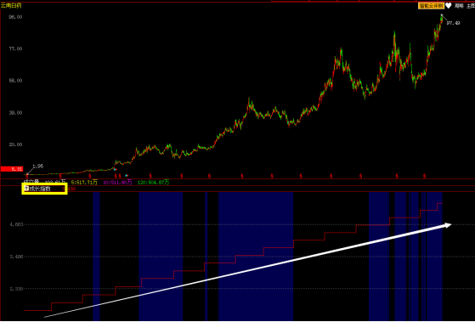Open the 智能云评测 orange button
The width and height of the screenshot is (475, 322).
[x=432, y=6]
